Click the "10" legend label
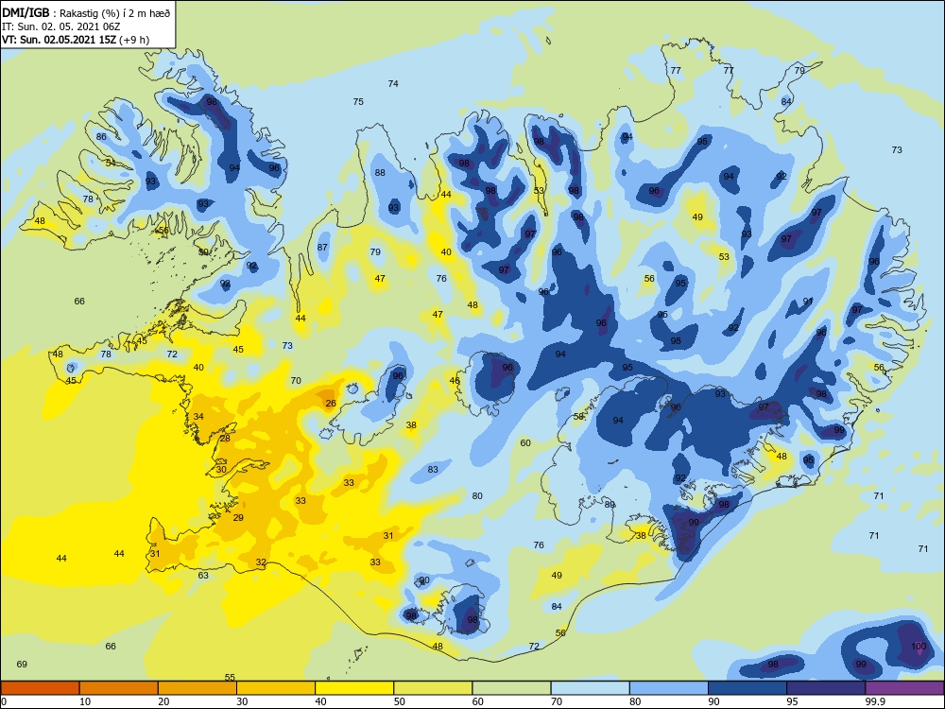The width and height of the screenshot is (945, 709). point(85,701)
